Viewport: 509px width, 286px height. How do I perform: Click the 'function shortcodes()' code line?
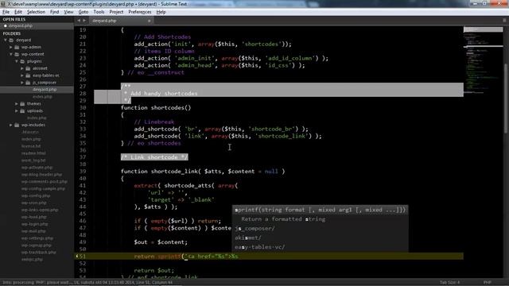click(156, 108)
